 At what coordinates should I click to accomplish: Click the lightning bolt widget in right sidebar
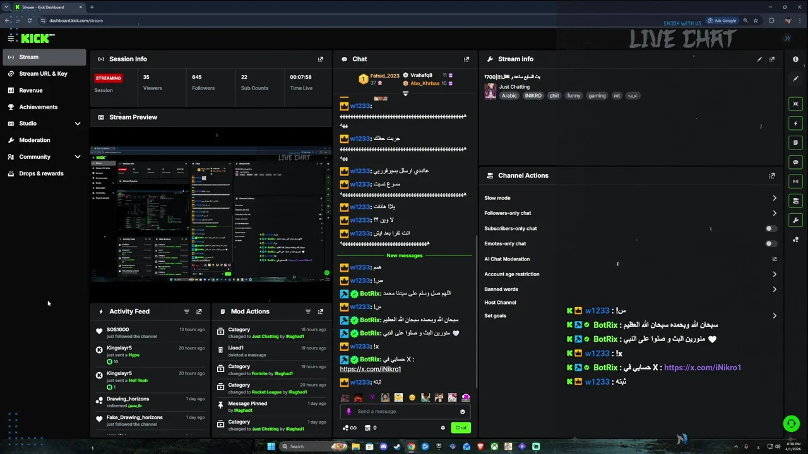(795, 124)
